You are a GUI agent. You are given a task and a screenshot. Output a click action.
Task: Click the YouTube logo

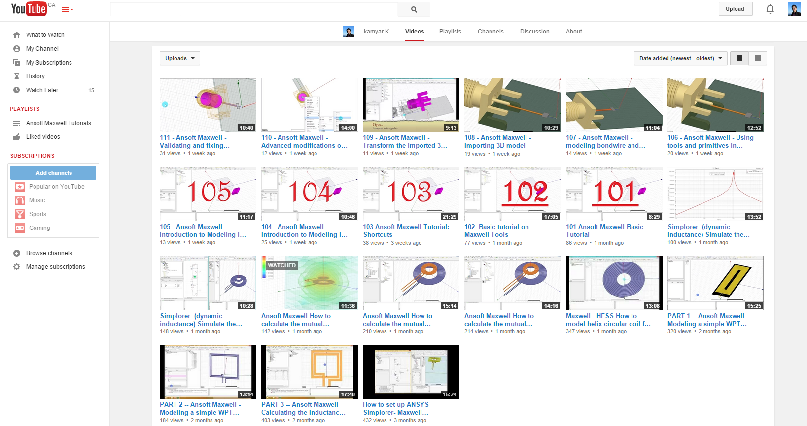pos(29,9)
